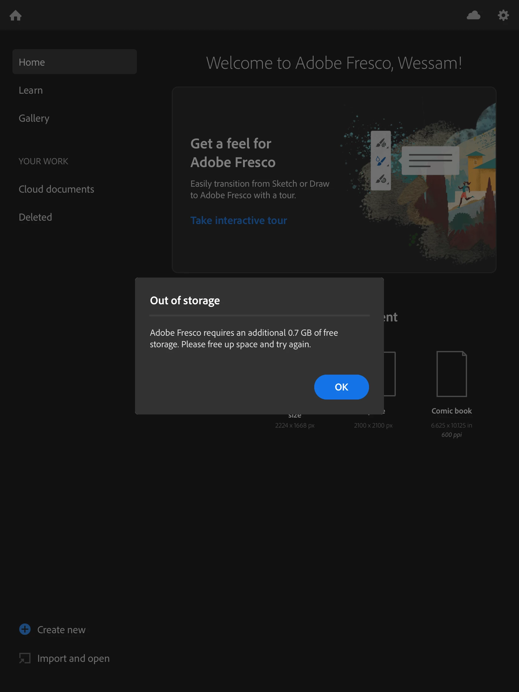
Task: Click the Welcome to Adobe Fresco heading
Action: (334, 63)
